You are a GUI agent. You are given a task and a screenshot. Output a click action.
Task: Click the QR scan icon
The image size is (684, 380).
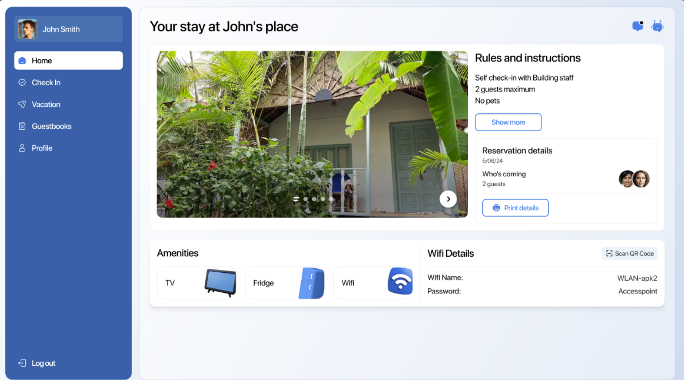coord(609,253)
